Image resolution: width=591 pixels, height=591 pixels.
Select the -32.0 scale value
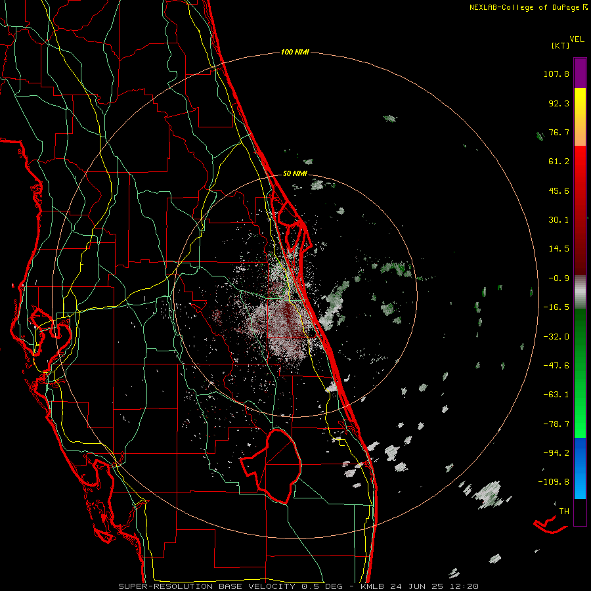[556, 337]
